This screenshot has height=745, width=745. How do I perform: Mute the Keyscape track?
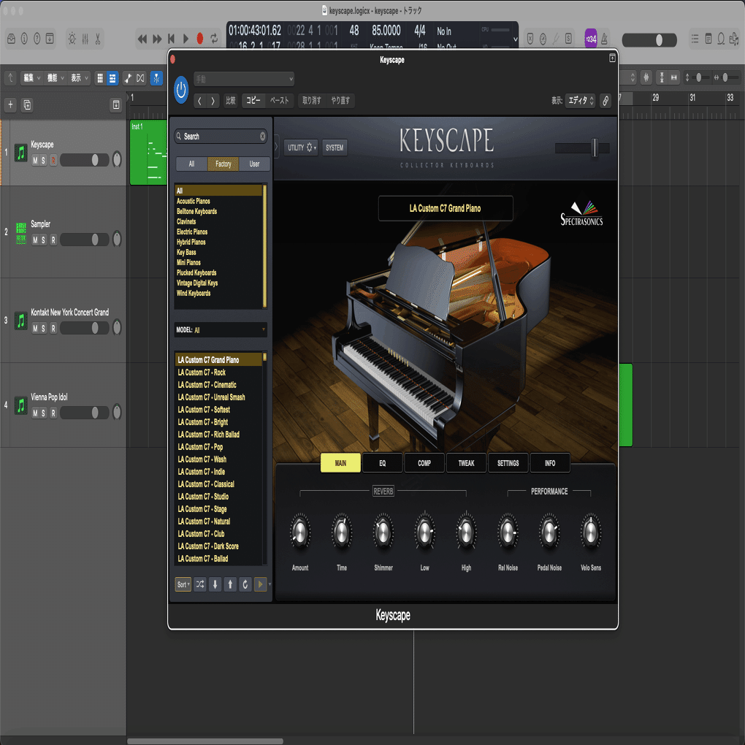(x=35, y=161)
